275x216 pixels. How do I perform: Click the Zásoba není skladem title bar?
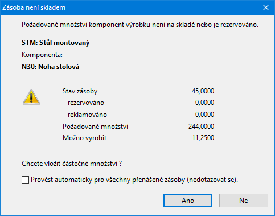coord(131,7)
